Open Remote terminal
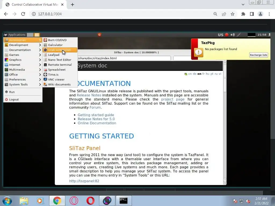 tap(60, 65)
